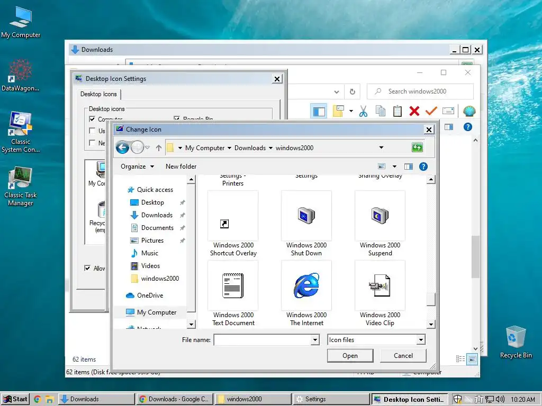Expand the view options dropdown arrow in Change Icon
This screenshot has height=406, width=542.
[x=394, y=167]
